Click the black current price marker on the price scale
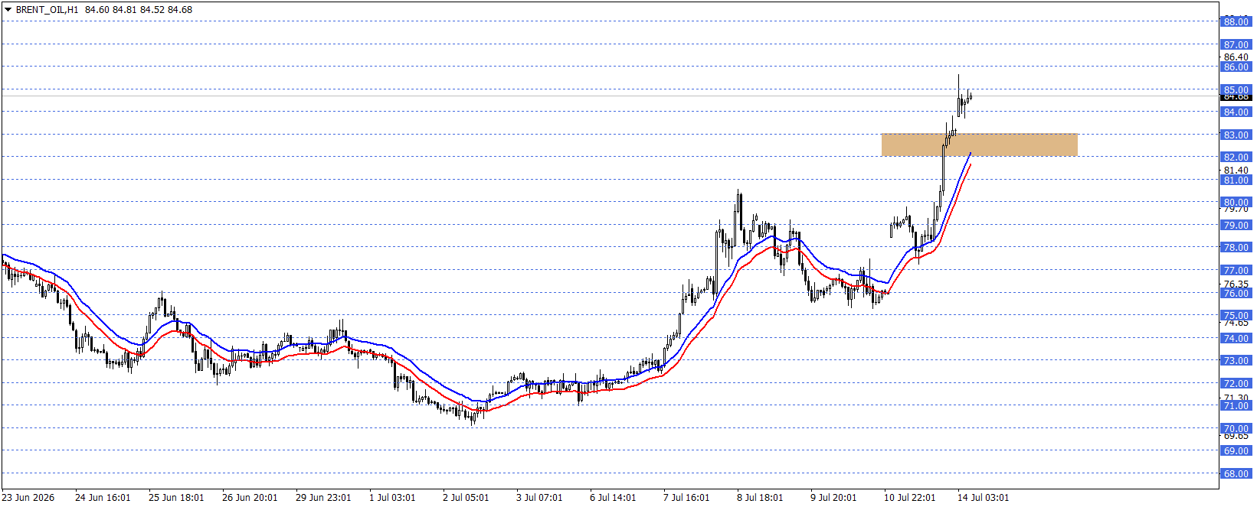 [x=1236, y=97]
